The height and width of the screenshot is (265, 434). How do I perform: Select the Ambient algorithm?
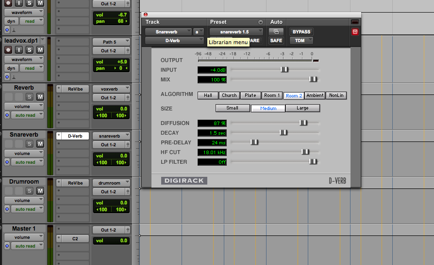[315, 95]
